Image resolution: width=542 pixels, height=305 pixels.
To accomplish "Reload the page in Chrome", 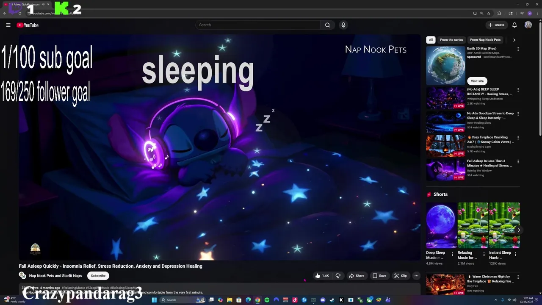I will [19, 13].
